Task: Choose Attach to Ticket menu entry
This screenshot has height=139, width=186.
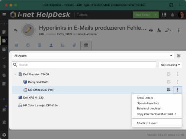Action: [147, 123]
